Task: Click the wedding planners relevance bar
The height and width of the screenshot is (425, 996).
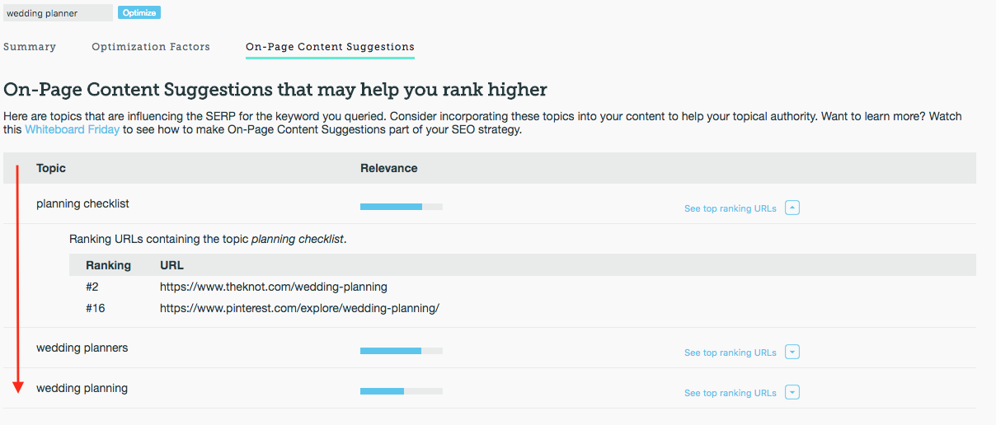Action: (401, 351)
